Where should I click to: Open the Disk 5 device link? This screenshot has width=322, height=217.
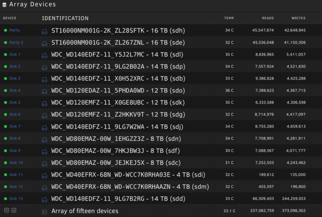(15, 102)
